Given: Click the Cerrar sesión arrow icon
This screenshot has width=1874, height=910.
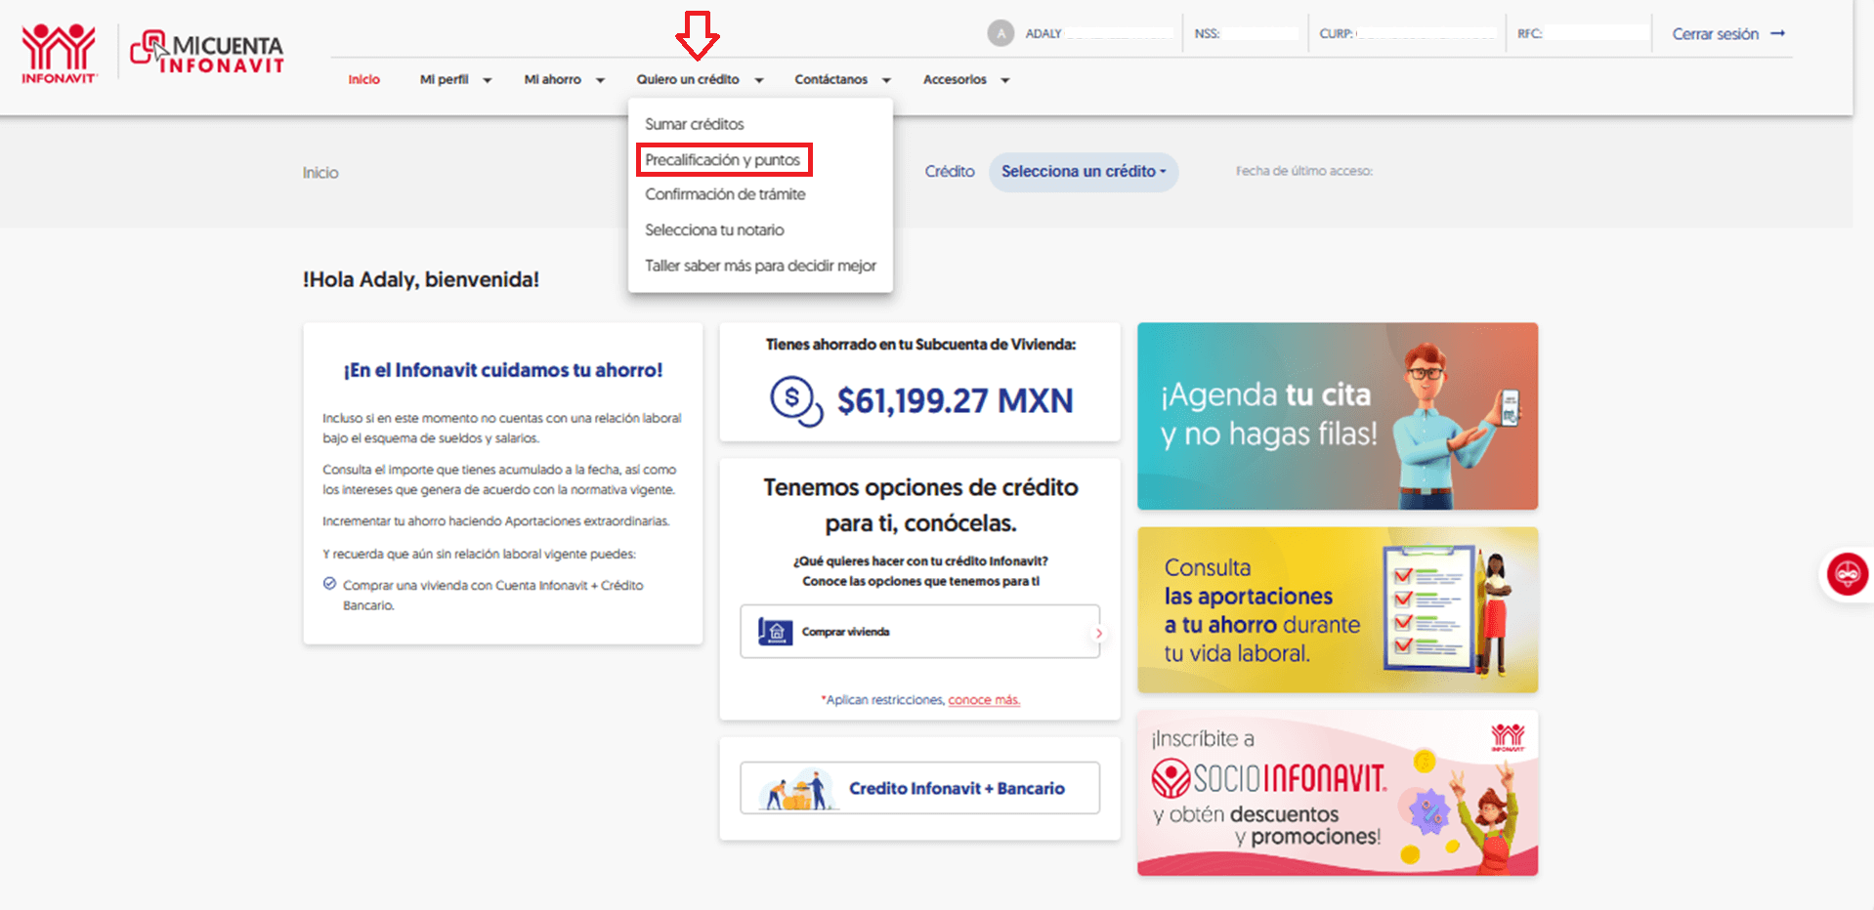Looking at the screenshot, I should click(x=1778, y=33).
